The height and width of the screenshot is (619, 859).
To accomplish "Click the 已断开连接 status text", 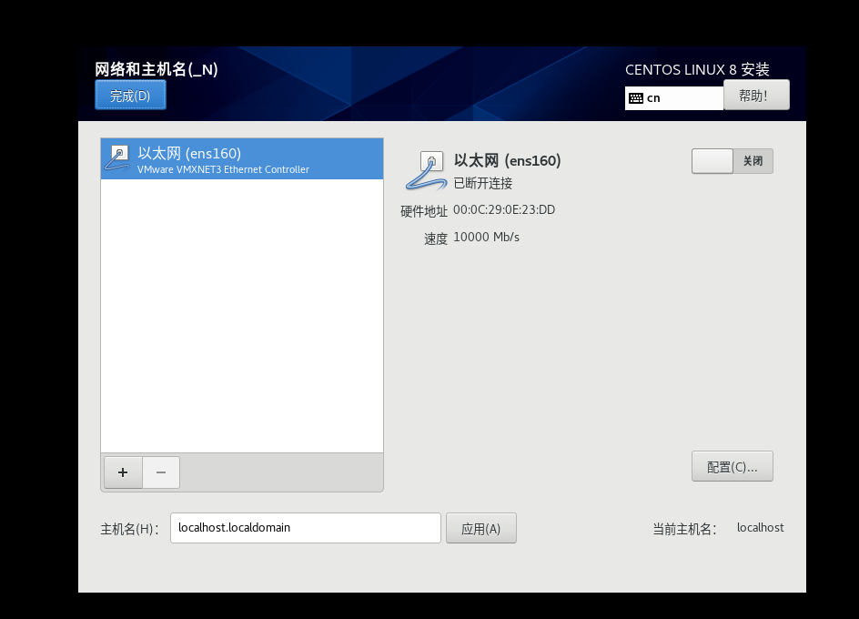I will tap(482, 183).
